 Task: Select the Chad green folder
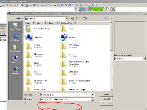click(69, 73)
